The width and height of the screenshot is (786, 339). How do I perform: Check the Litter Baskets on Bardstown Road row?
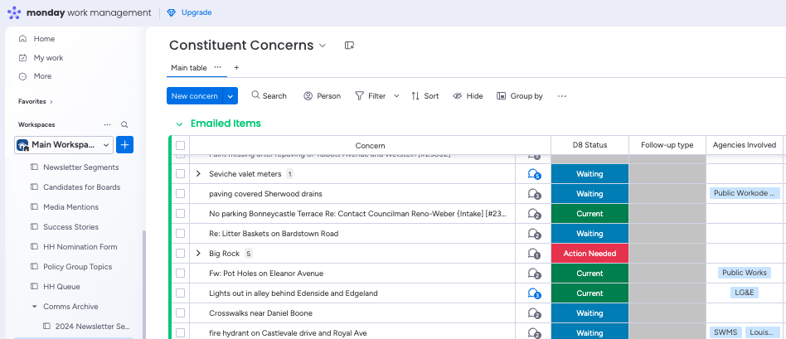click(181, 233)
